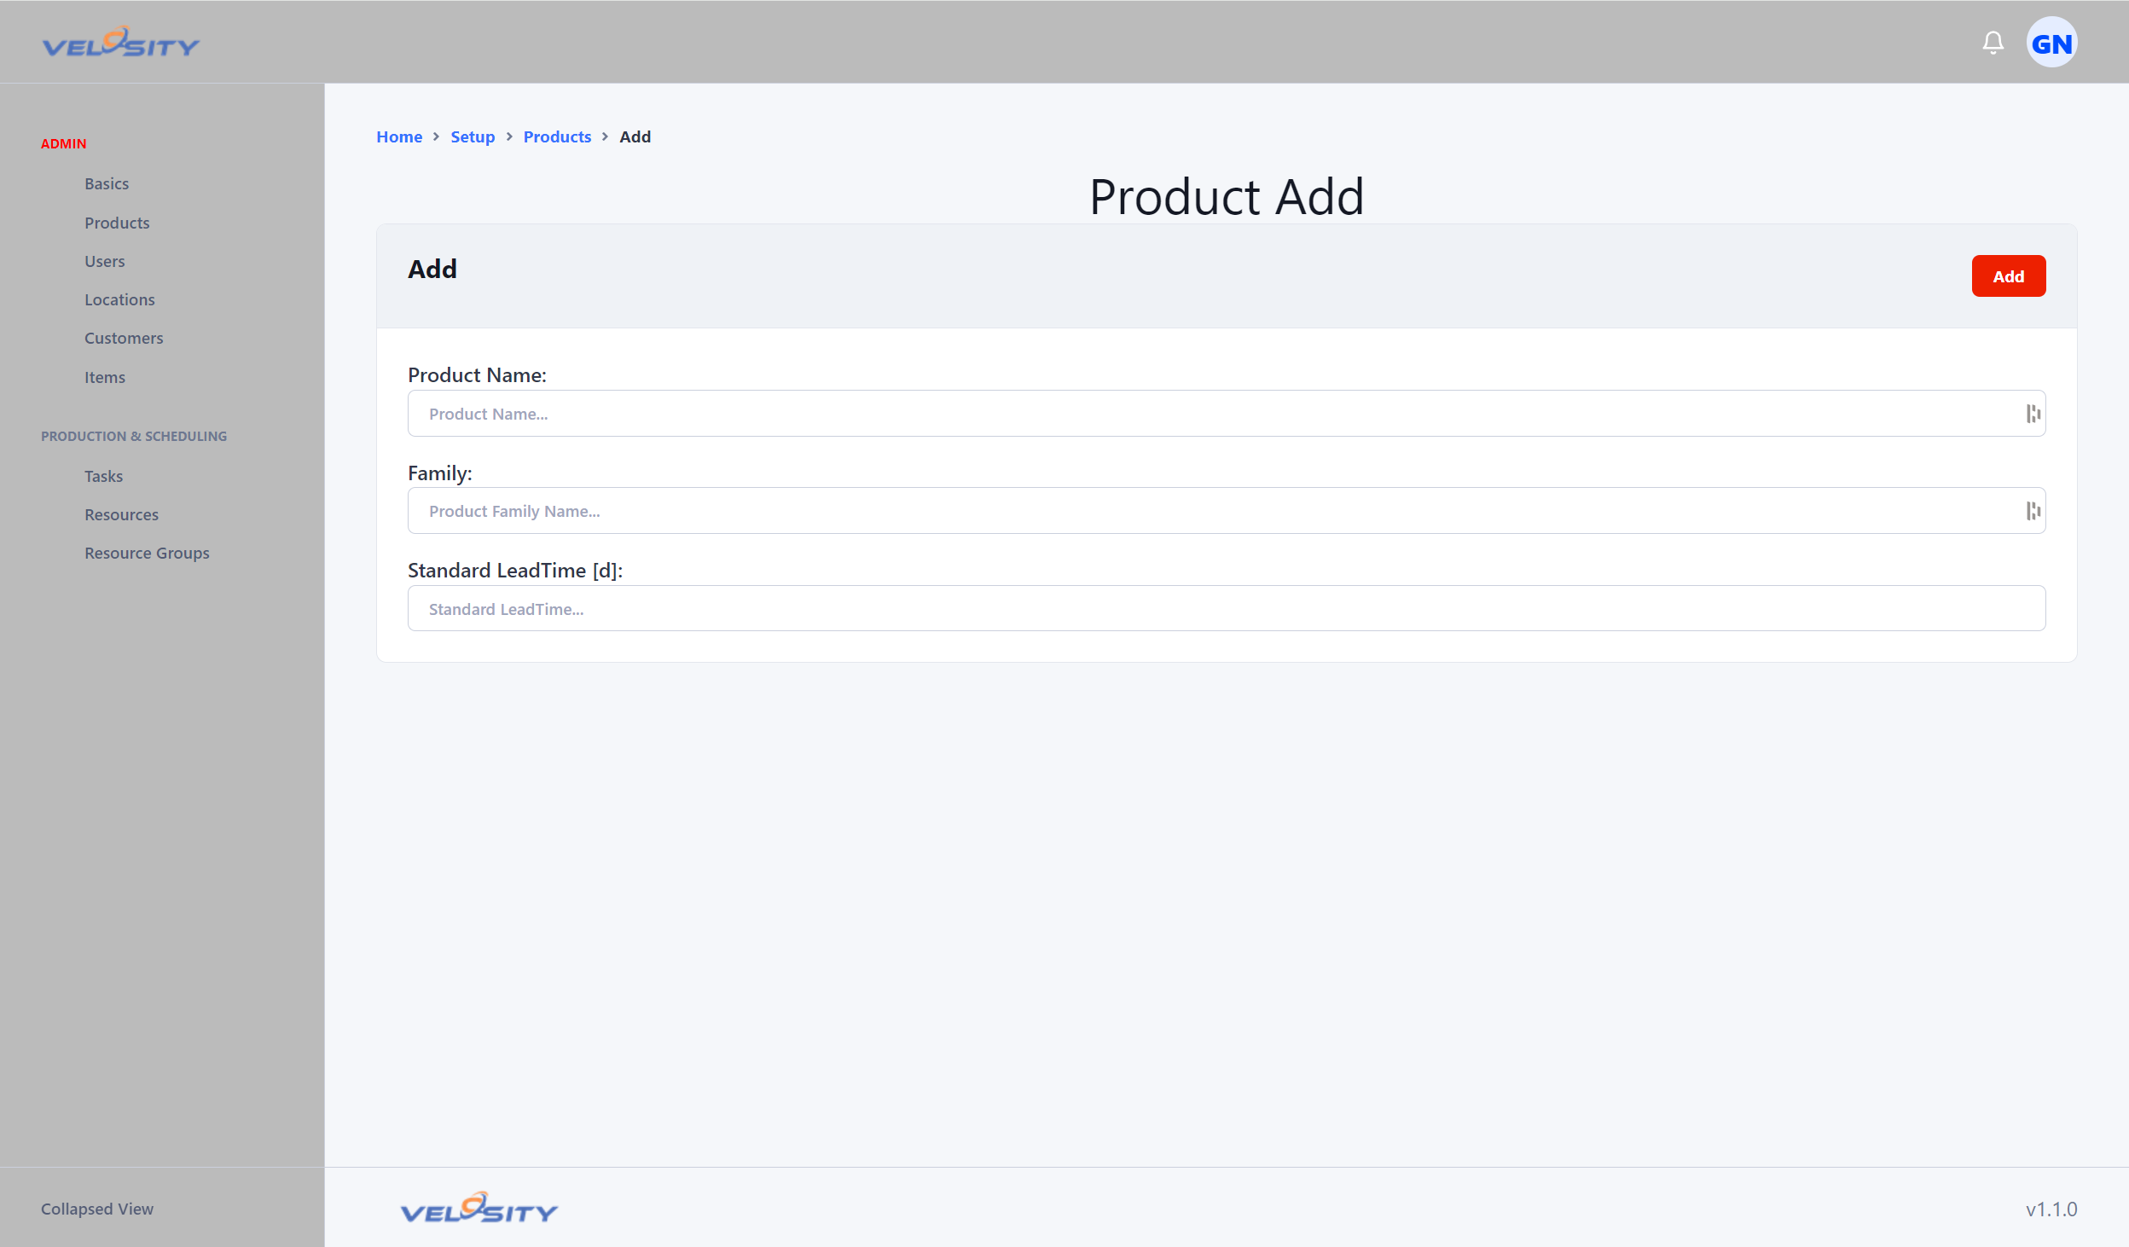Select the Products menu item

tap(116, 221)
